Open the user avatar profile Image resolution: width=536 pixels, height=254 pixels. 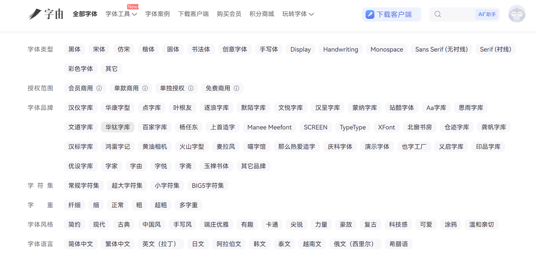(x=517, y=14)
